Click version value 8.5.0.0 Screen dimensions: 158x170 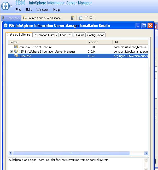92,47
